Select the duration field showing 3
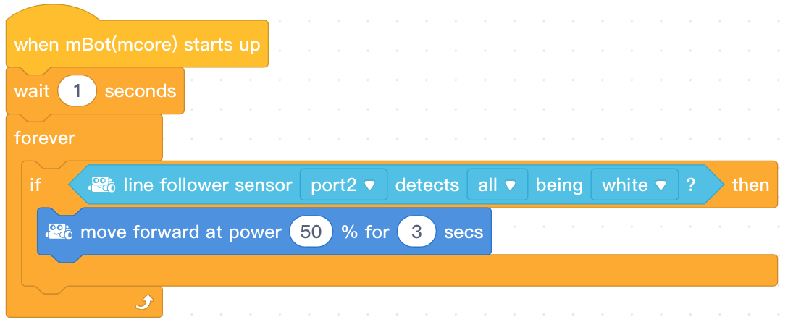This screenshot has height=330, width=788. pos(416,232)
